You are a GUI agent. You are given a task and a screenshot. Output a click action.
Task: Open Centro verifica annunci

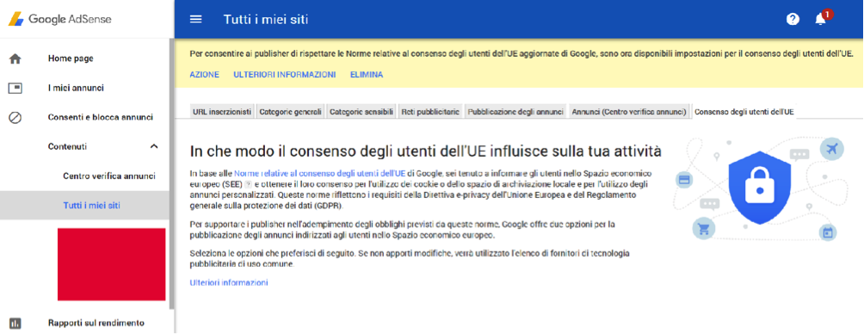click(x=109, y=176)
